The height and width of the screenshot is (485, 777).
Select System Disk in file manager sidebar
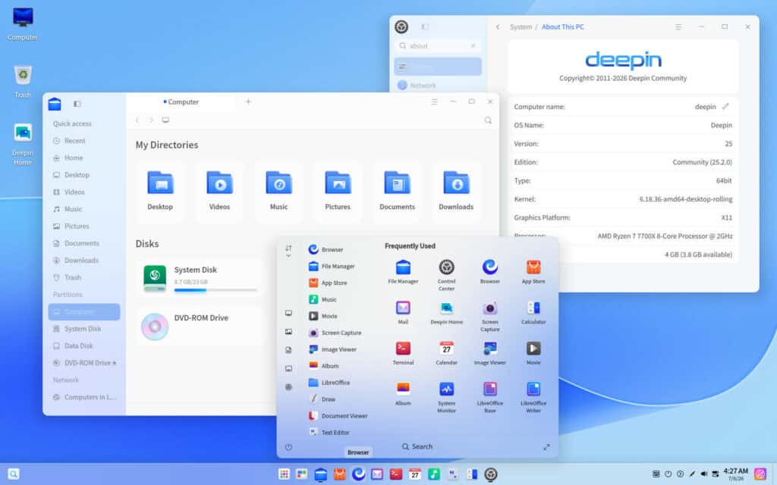[x=84, y=329]
